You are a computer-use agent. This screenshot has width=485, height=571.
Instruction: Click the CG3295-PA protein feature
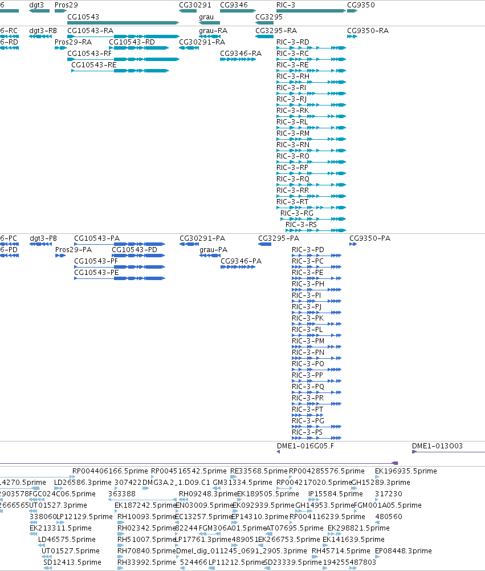(265, 244)
